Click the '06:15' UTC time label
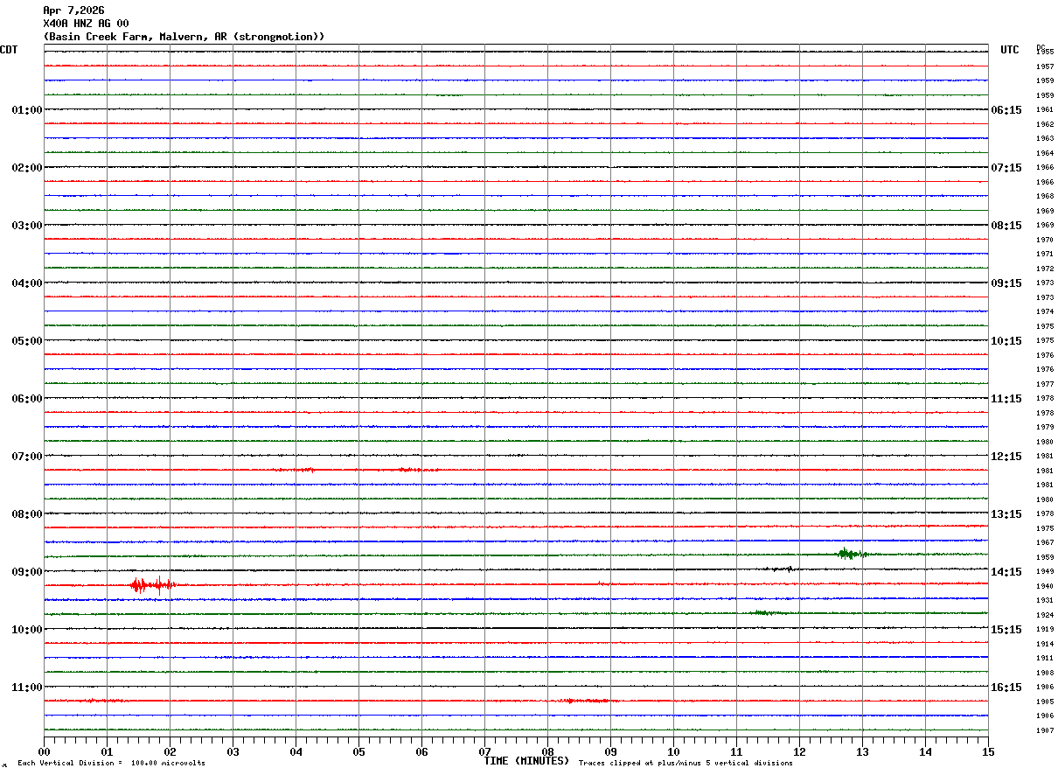This screenshot has height=775, width=1058. tap(1006, 110)
